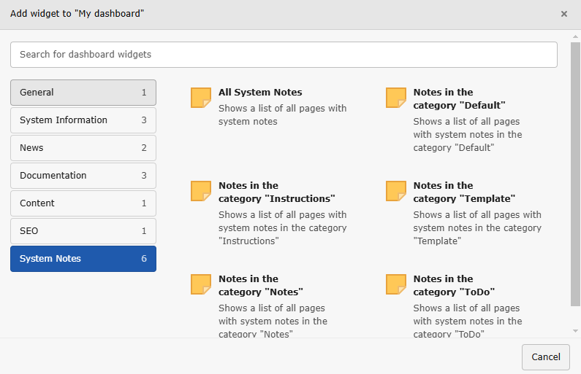This screenshot has width=581, height=374.
Task: Click the note icon for category "Default"
Action: (x=395, y=98)
